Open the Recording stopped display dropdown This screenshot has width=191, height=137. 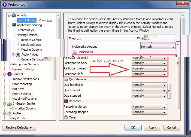click(x=149, y=112)
